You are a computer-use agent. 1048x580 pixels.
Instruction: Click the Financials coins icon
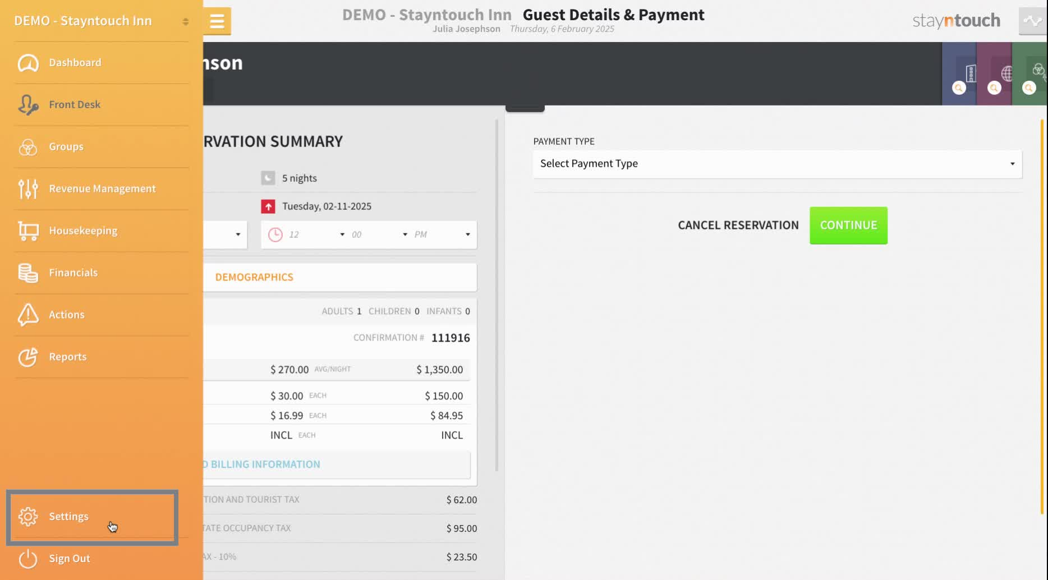pyautogui.click(x=28, y=273)
